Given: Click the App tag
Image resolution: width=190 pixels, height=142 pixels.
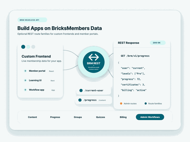Looking at the screenshot, I should point(53,90).
